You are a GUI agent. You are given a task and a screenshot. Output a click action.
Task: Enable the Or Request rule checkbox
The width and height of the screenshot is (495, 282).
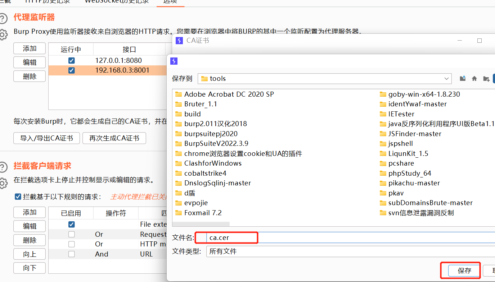(71, 234)
